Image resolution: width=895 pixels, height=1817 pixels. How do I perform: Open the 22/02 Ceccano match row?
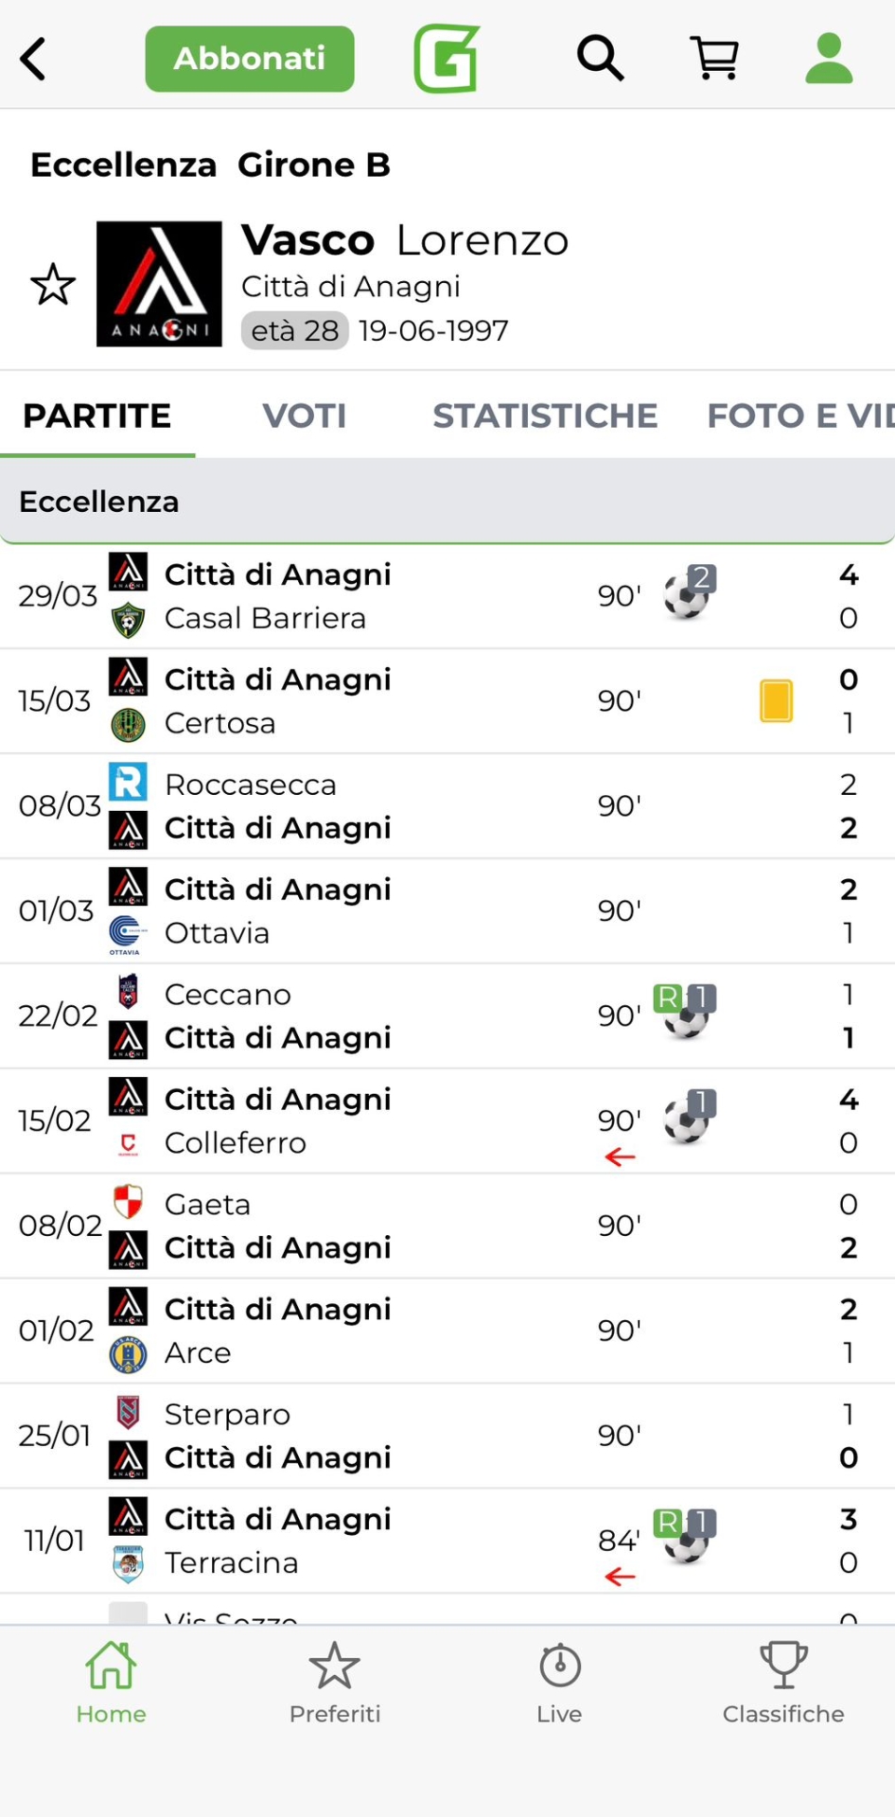point(378,1016)
